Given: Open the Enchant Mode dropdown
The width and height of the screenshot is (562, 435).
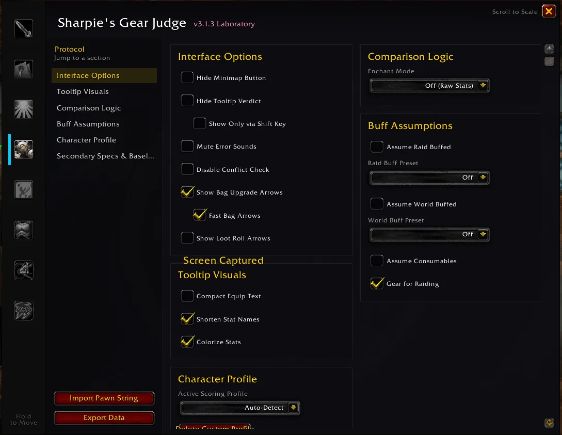Looking at the screenshot, I should coord(429,86).
